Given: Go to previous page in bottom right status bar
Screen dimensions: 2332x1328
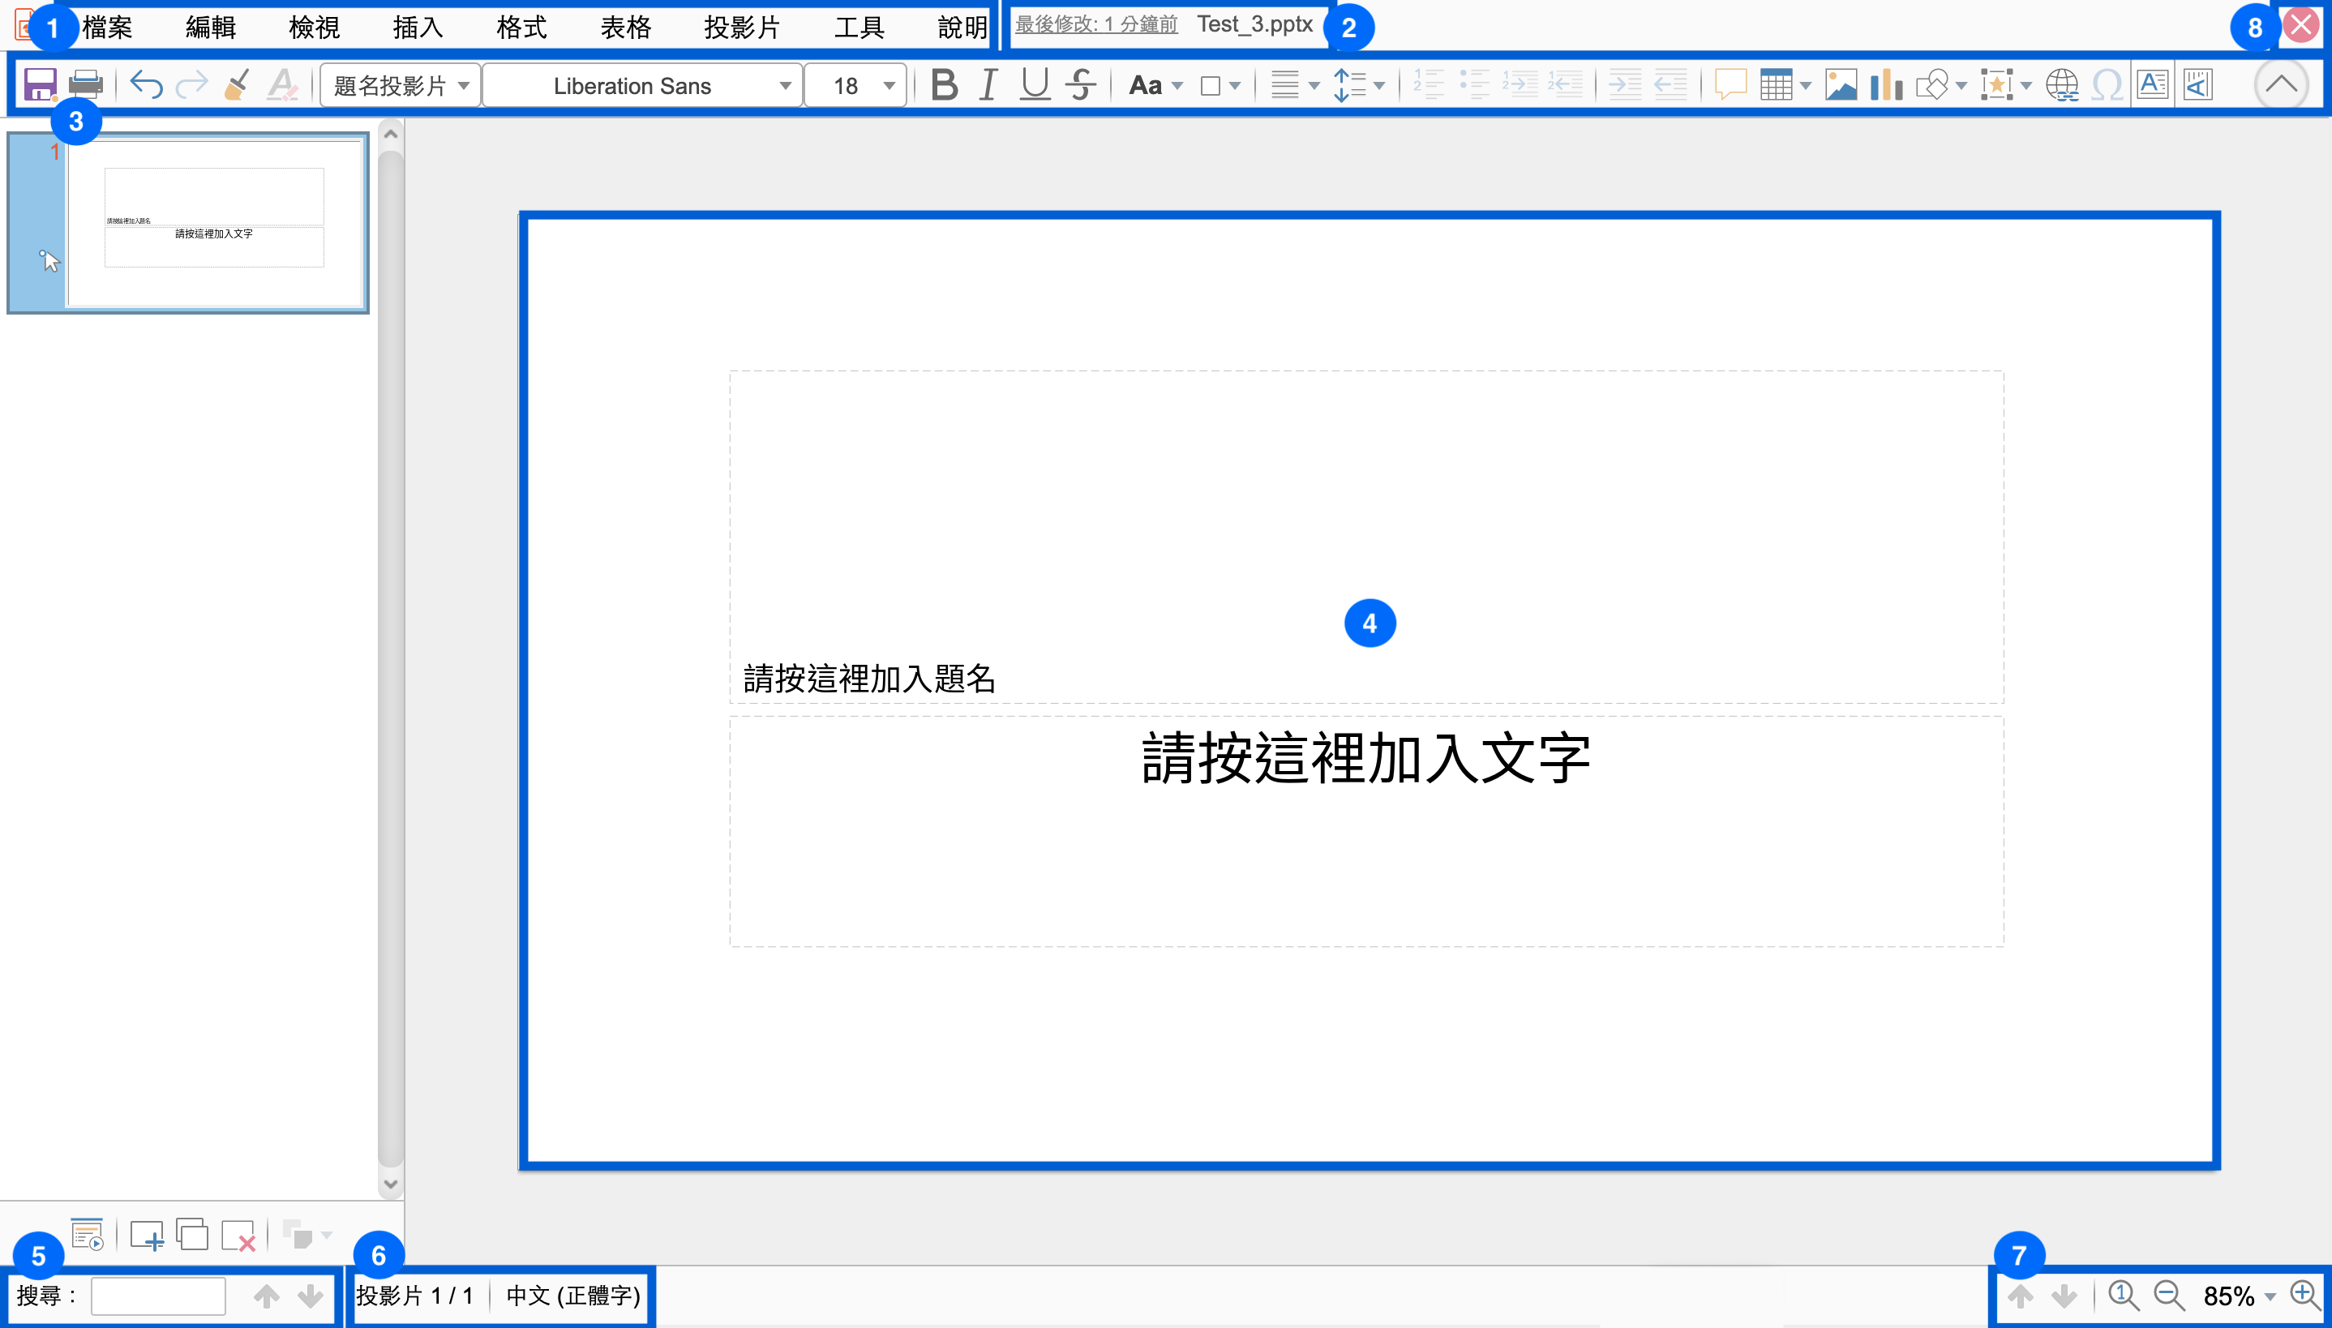Looking at the screenshot, I should 2020,1296.
